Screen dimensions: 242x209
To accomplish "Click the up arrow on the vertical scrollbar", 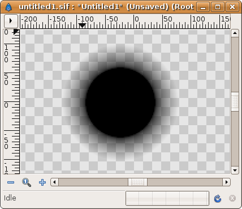I will pyautogui.click(x=235, y=33).
